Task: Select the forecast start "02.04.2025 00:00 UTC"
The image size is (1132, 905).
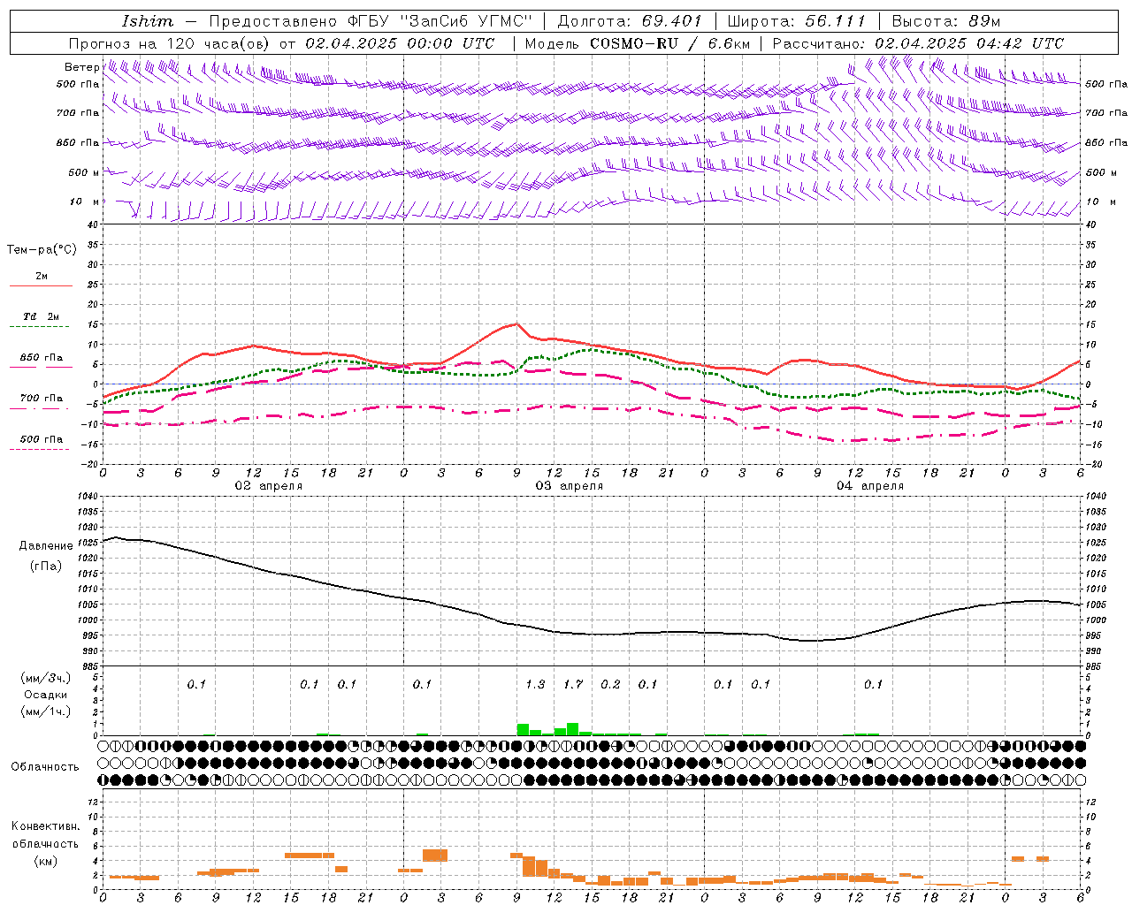Action: coord(400,43)
